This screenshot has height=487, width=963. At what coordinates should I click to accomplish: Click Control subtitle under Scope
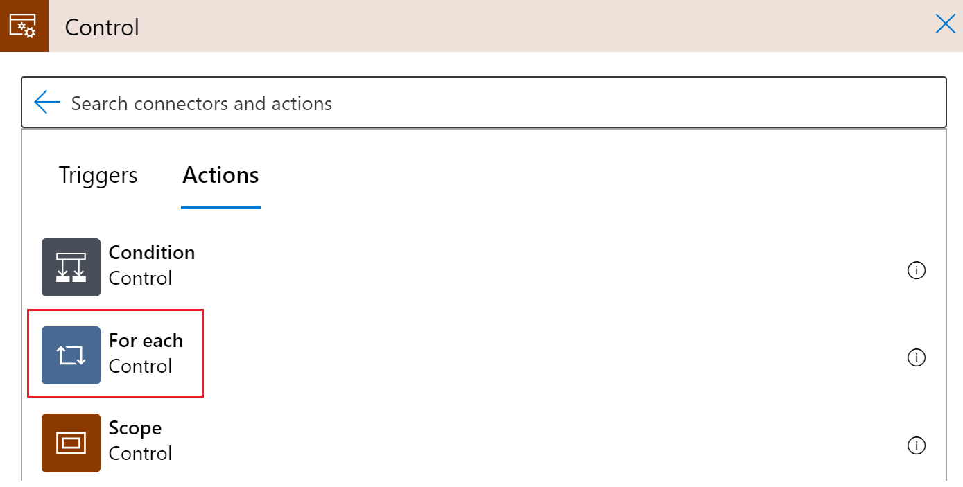point(140,454)
